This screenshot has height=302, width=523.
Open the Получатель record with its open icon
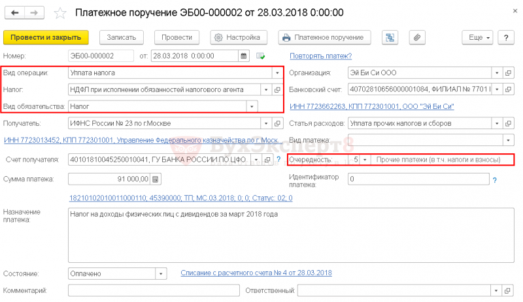point(277,123)
